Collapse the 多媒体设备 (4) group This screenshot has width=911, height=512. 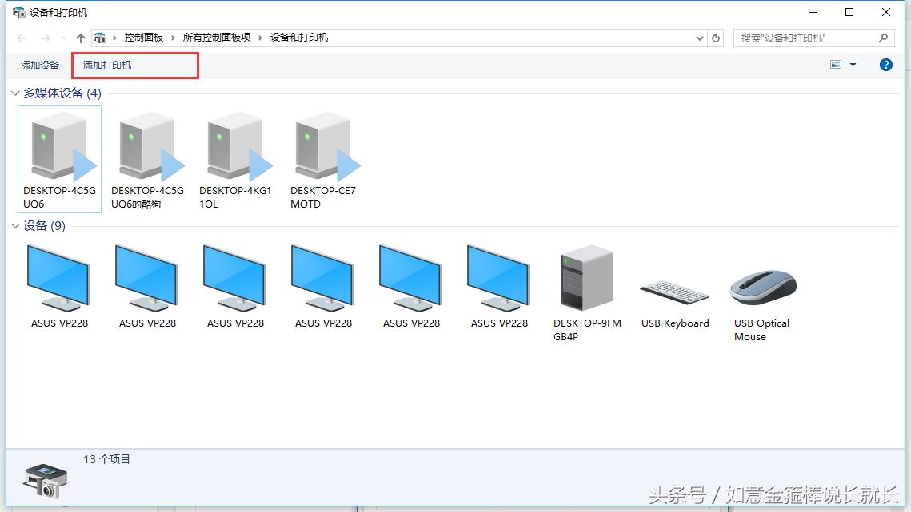16,93
